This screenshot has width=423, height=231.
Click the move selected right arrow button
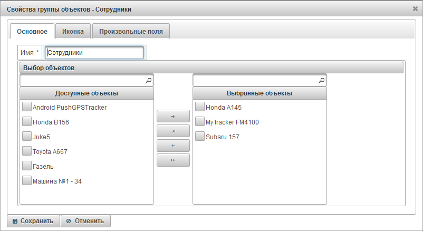click(173, 116)
